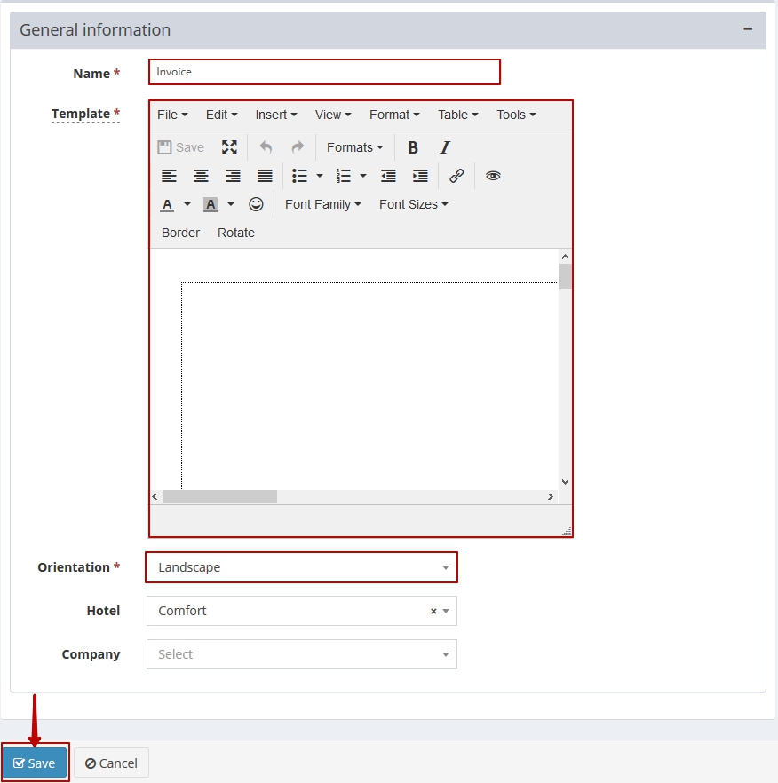Preview template with eye icon
Image resolution: width=778 pixels, height=783 pixels.
point(493,176)
